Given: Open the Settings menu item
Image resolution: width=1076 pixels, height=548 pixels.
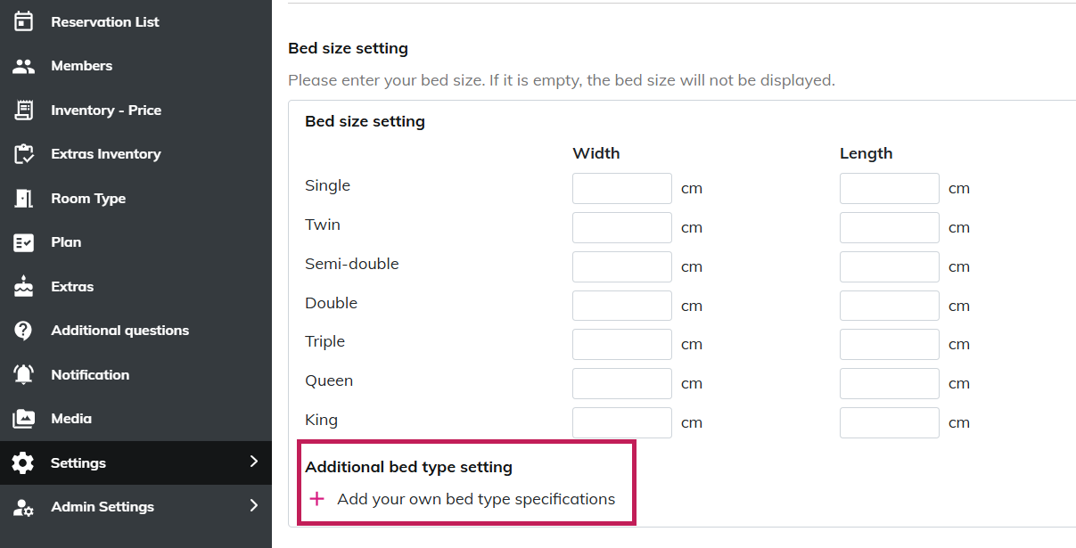Looking at the screenshot, I should coord(78,463).
